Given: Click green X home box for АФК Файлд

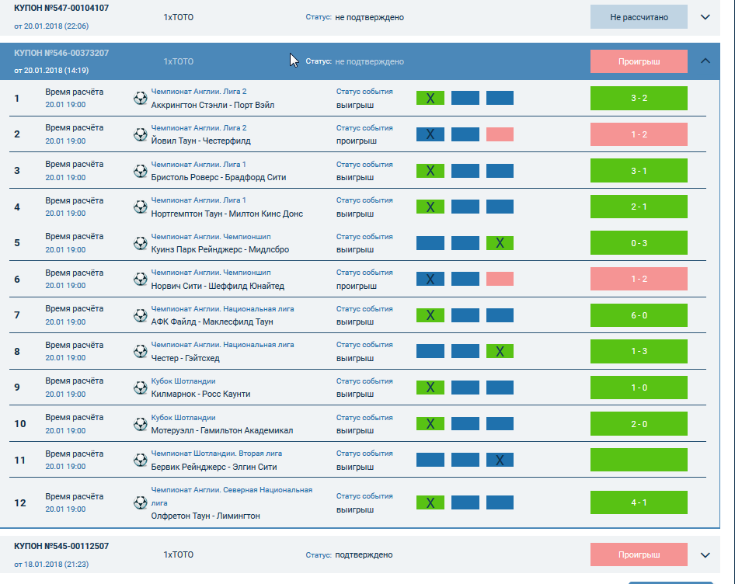Looking at the screenshot, I should point(430,315).
